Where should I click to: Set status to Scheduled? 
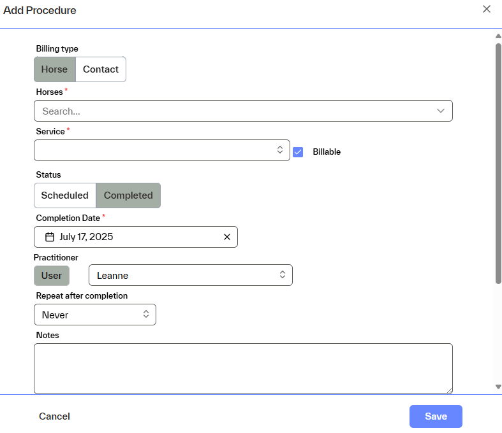[x=64, y=195]
